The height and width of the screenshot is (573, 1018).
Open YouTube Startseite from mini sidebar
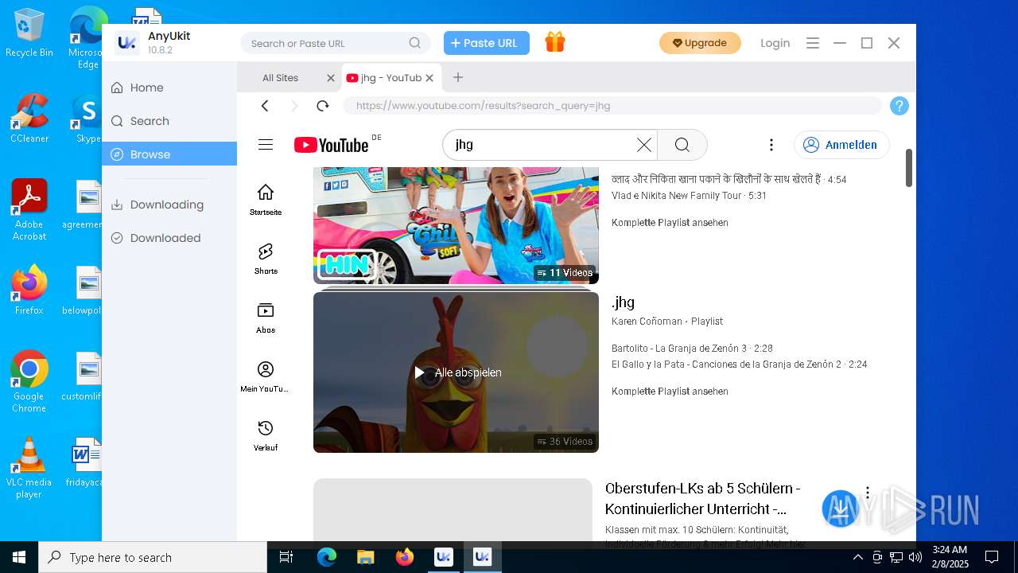click(x=266, y=199)
